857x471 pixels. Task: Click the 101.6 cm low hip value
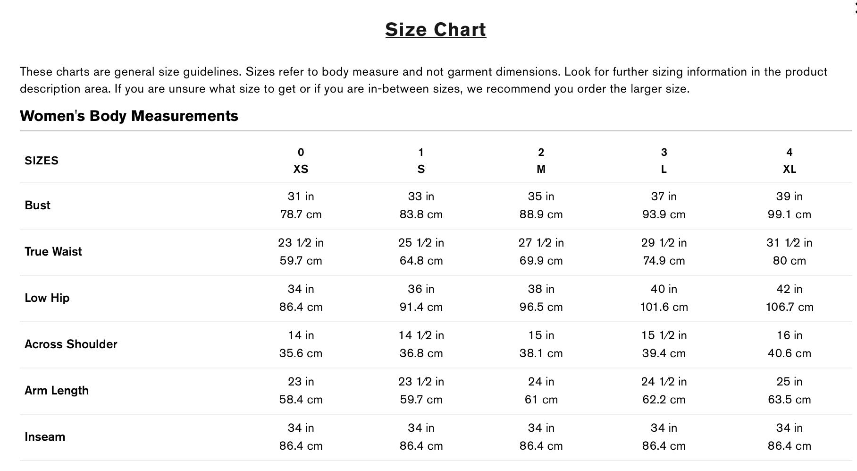(664, 307)
